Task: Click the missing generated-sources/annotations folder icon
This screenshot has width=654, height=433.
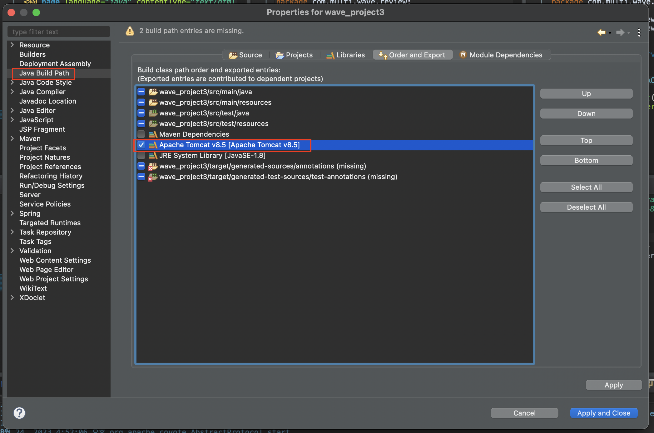Action: point(152,166)
